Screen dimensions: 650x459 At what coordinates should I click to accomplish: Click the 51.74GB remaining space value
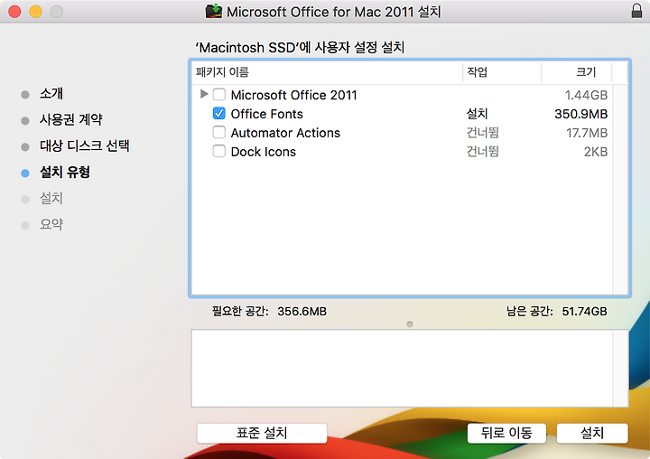click(584, 311)
